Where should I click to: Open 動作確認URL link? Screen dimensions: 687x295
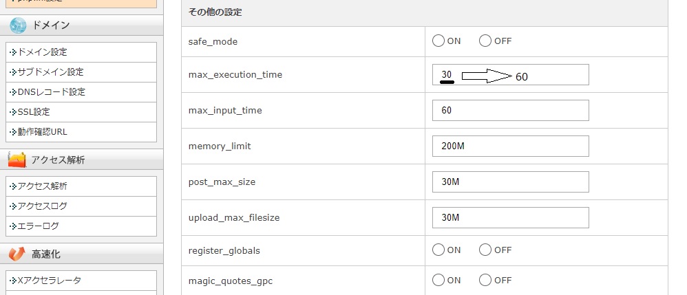click(x=43, y=132)
